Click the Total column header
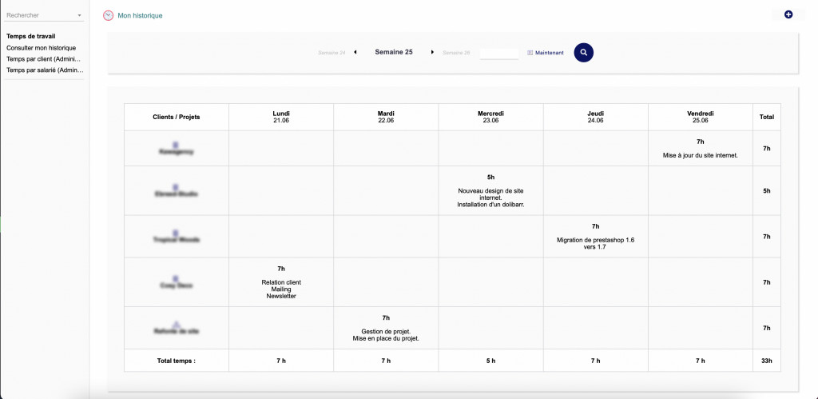 point(767,117)
